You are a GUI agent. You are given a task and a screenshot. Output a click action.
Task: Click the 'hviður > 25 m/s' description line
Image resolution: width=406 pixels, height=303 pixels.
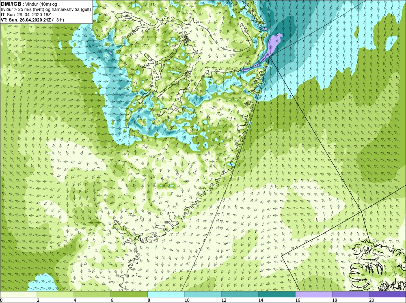[x=46, y=9]
